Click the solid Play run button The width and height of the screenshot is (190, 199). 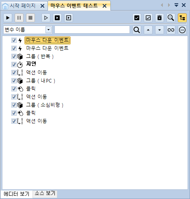[x=8, y=18]
